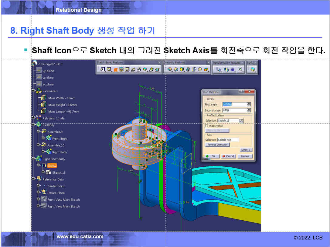Click the Axis Selection input field
This screenshot has height=247, width=330.
[x=228, y=140]
